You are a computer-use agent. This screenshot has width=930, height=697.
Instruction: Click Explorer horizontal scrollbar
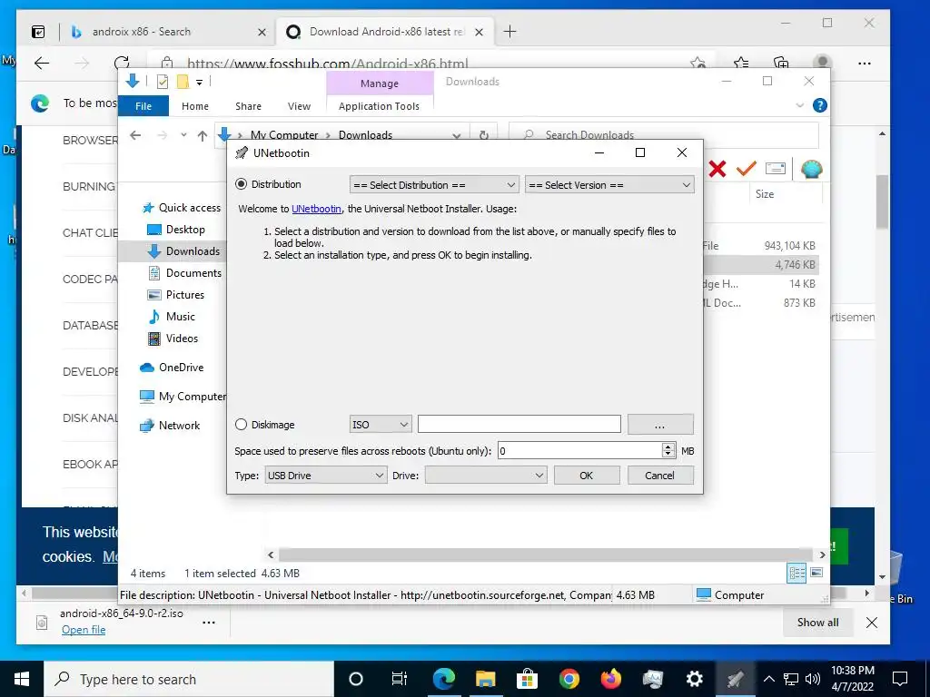coord(546,555)
